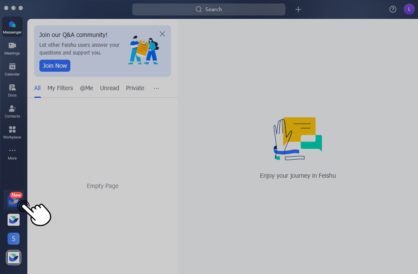The width and height of the screenshot is (418, 274).
Task: Open the Workplace apps
Action: 12,132
